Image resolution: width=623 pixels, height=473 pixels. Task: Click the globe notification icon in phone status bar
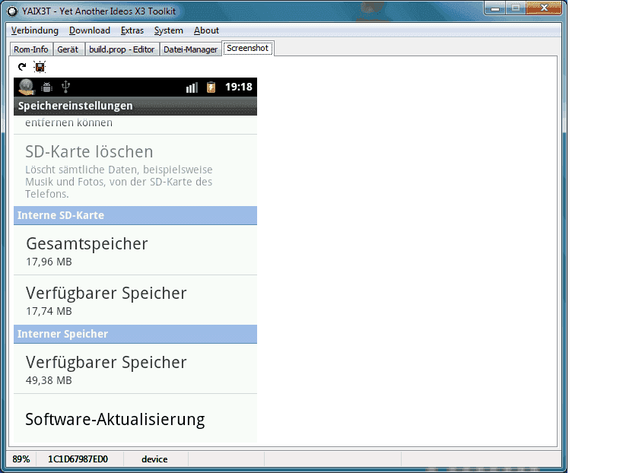[x=26, y=87]
